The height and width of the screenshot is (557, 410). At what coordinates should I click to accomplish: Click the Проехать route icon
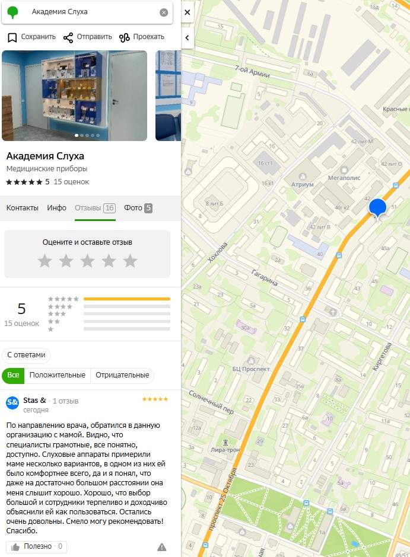pos(124,37)
